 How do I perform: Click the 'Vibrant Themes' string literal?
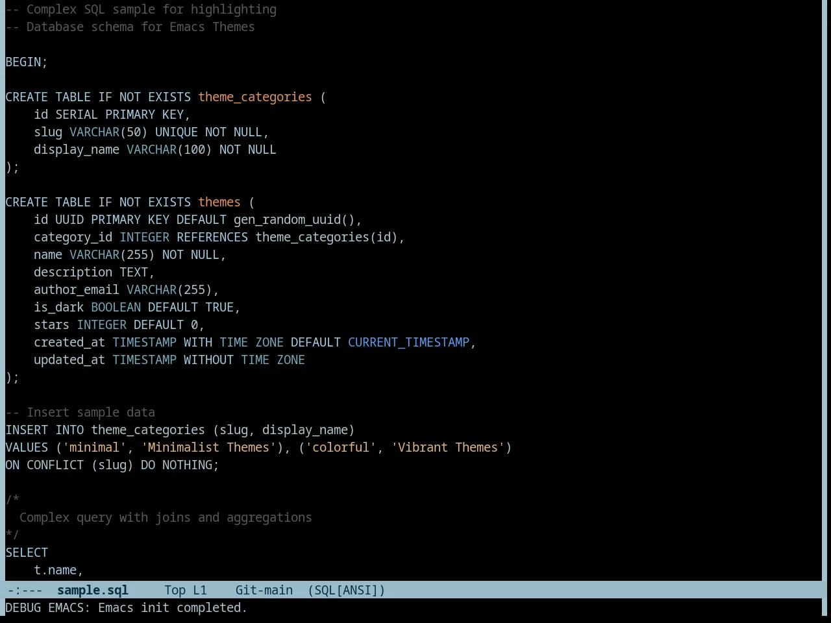[x=448, y=447]
